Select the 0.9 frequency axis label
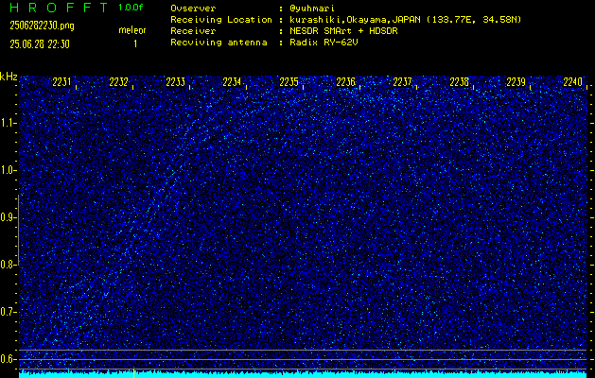 7,217
